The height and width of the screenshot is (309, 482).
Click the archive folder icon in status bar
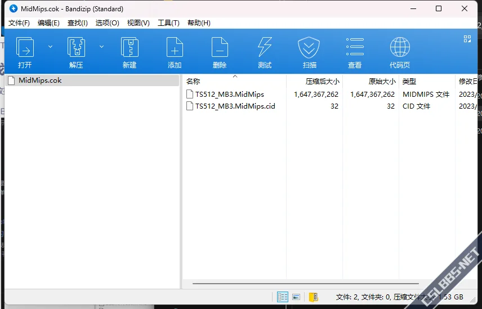[313, 297]
